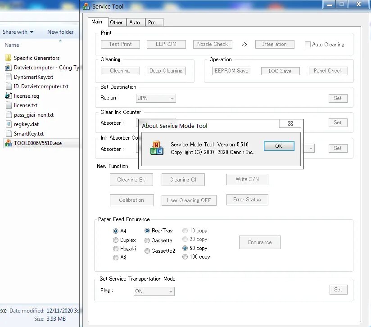Image resolution: width=371 pixels, height=327 pixels.
Task: Click OK in About Service Mode Tool dialog
Action: 279,146
